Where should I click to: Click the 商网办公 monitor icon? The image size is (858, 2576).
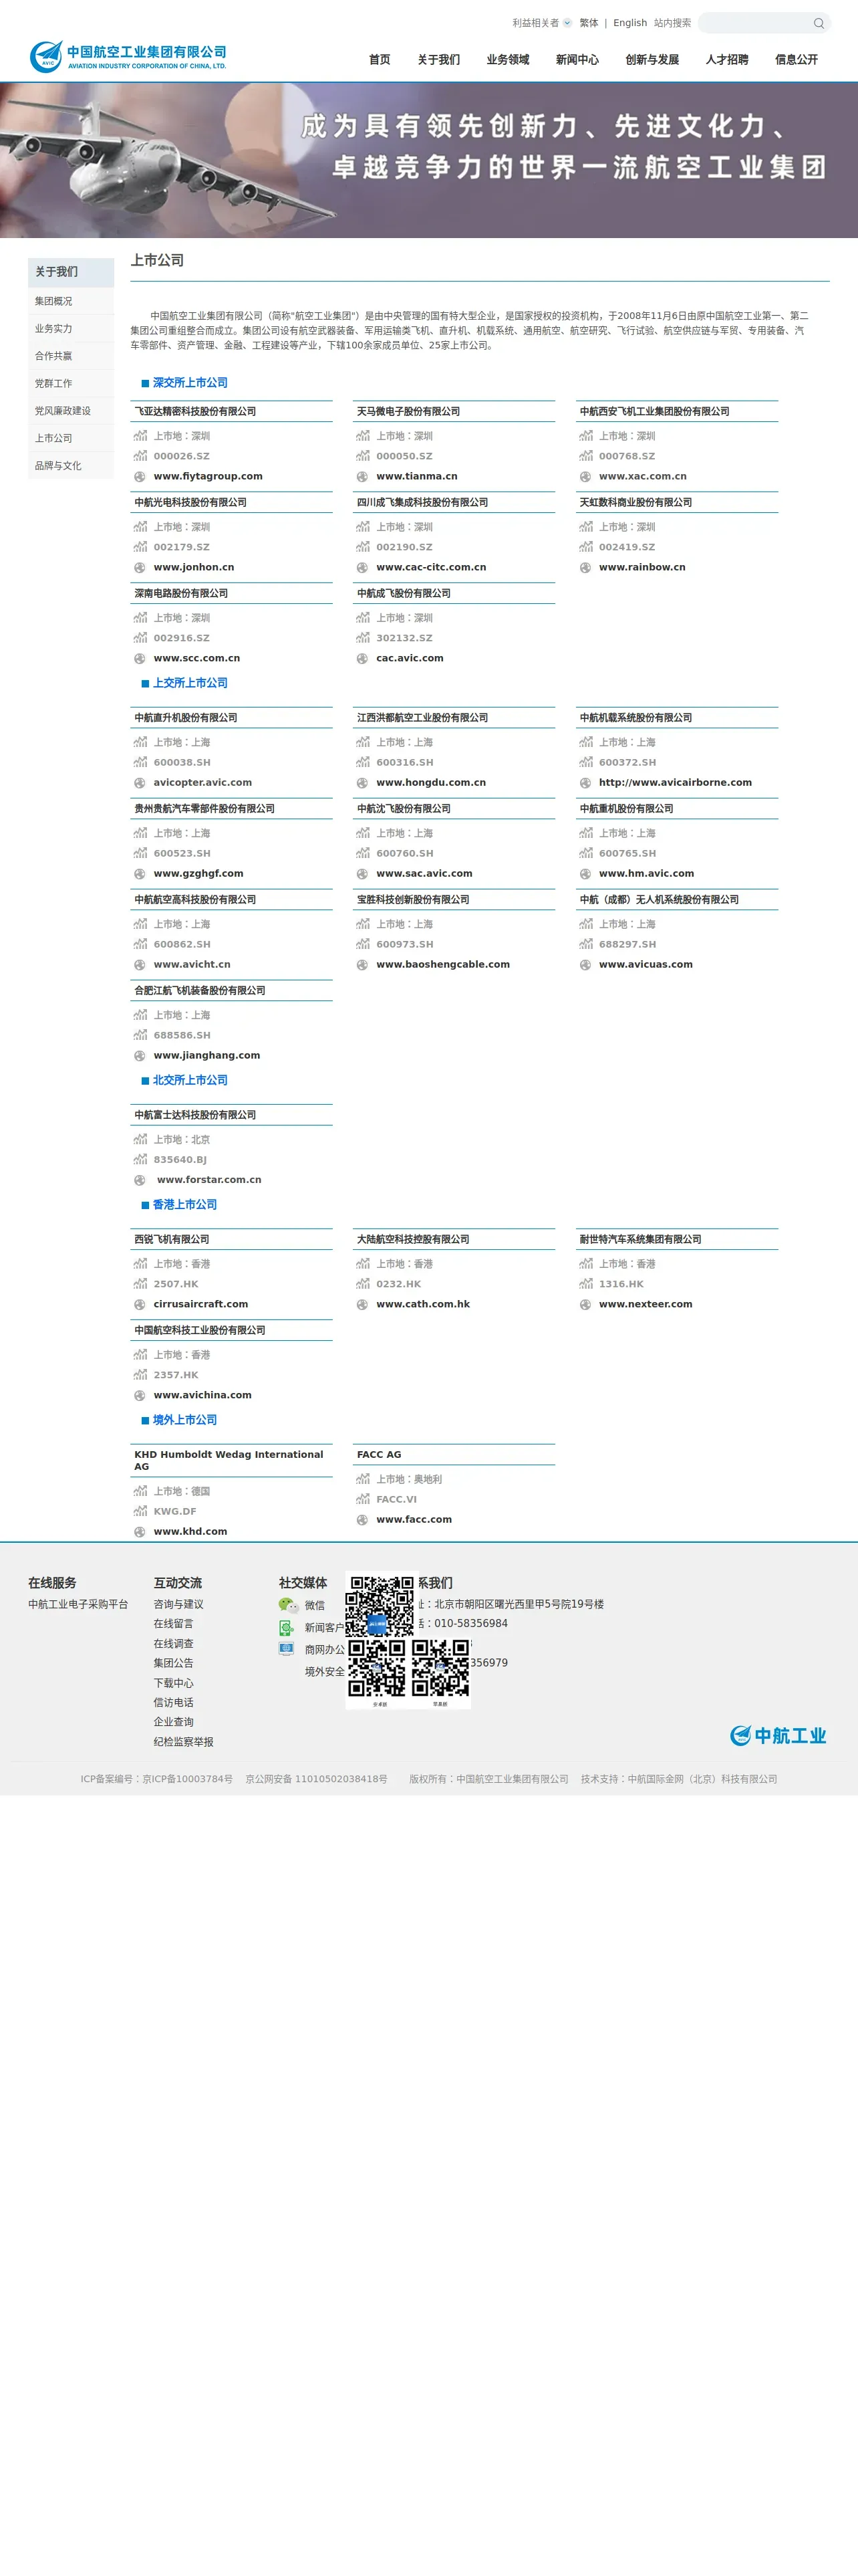point(287,1649)
